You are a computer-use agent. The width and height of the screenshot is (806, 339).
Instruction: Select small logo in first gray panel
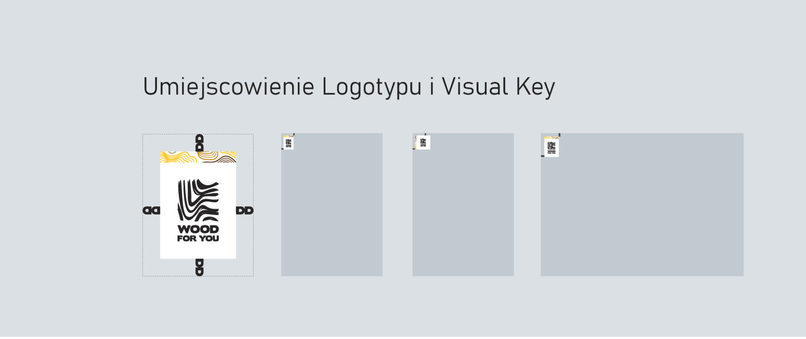[x=288, y=143]
